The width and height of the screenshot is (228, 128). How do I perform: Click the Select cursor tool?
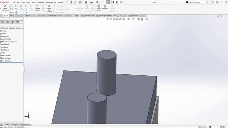click(x=108, y=2)
